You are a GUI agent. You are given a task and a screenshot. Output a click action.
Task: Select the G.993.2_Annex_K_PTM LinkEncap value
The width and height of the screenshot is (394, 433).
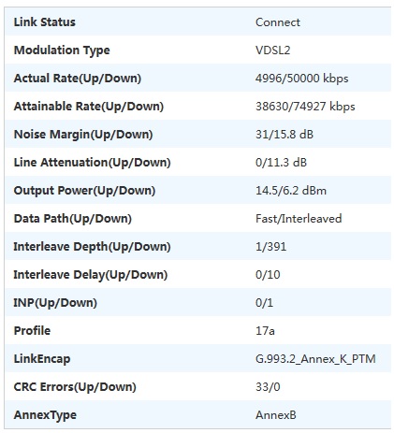(315, 359)
